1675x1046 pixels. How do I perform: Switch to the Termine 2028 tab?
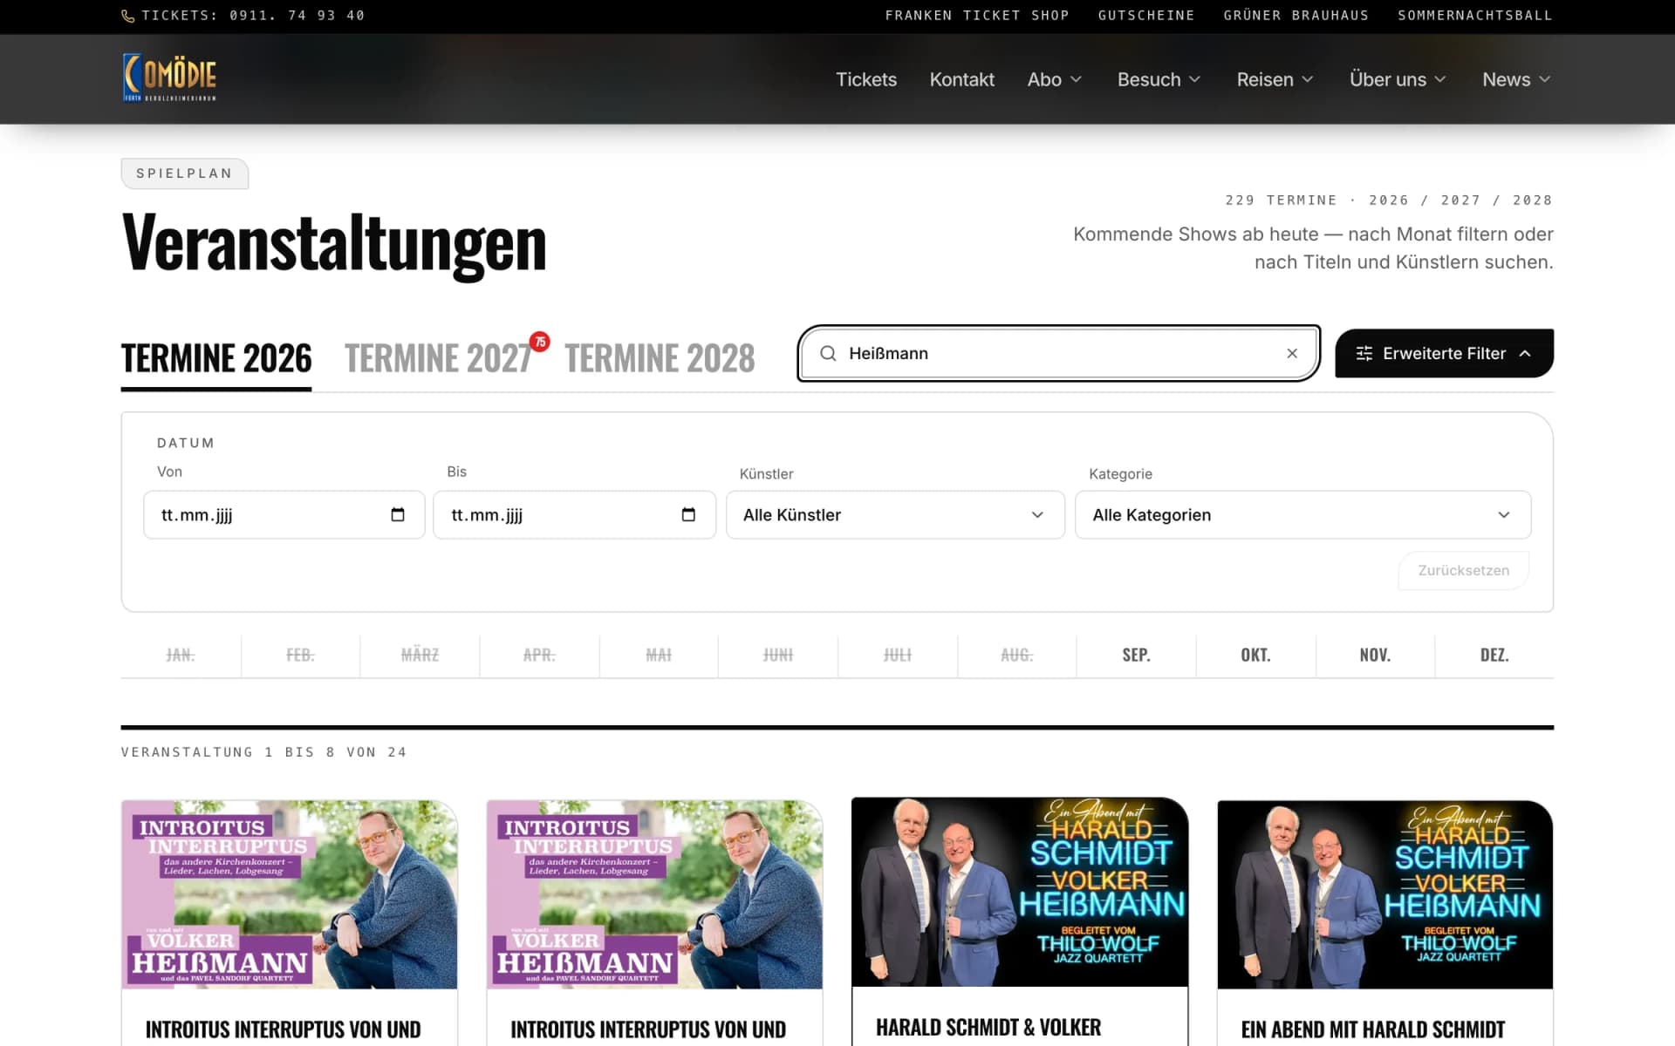coord(660,358)
